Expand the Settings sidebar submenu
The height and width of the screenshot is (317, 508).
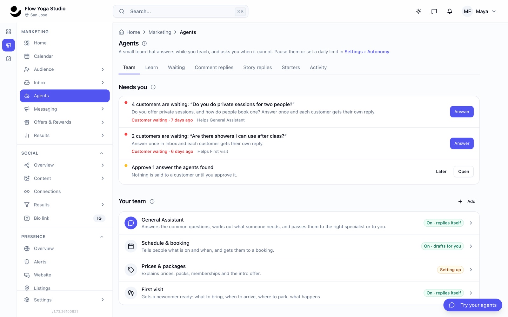pyautogui.click(x=103, y=300)
